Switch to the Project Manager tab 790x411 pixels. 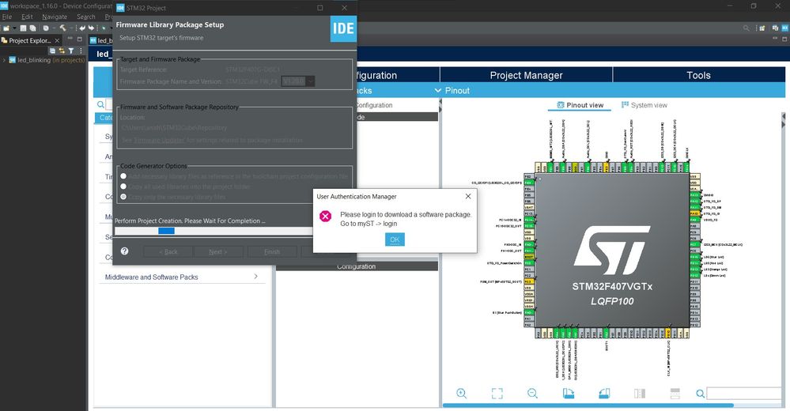tap(526, 75)
